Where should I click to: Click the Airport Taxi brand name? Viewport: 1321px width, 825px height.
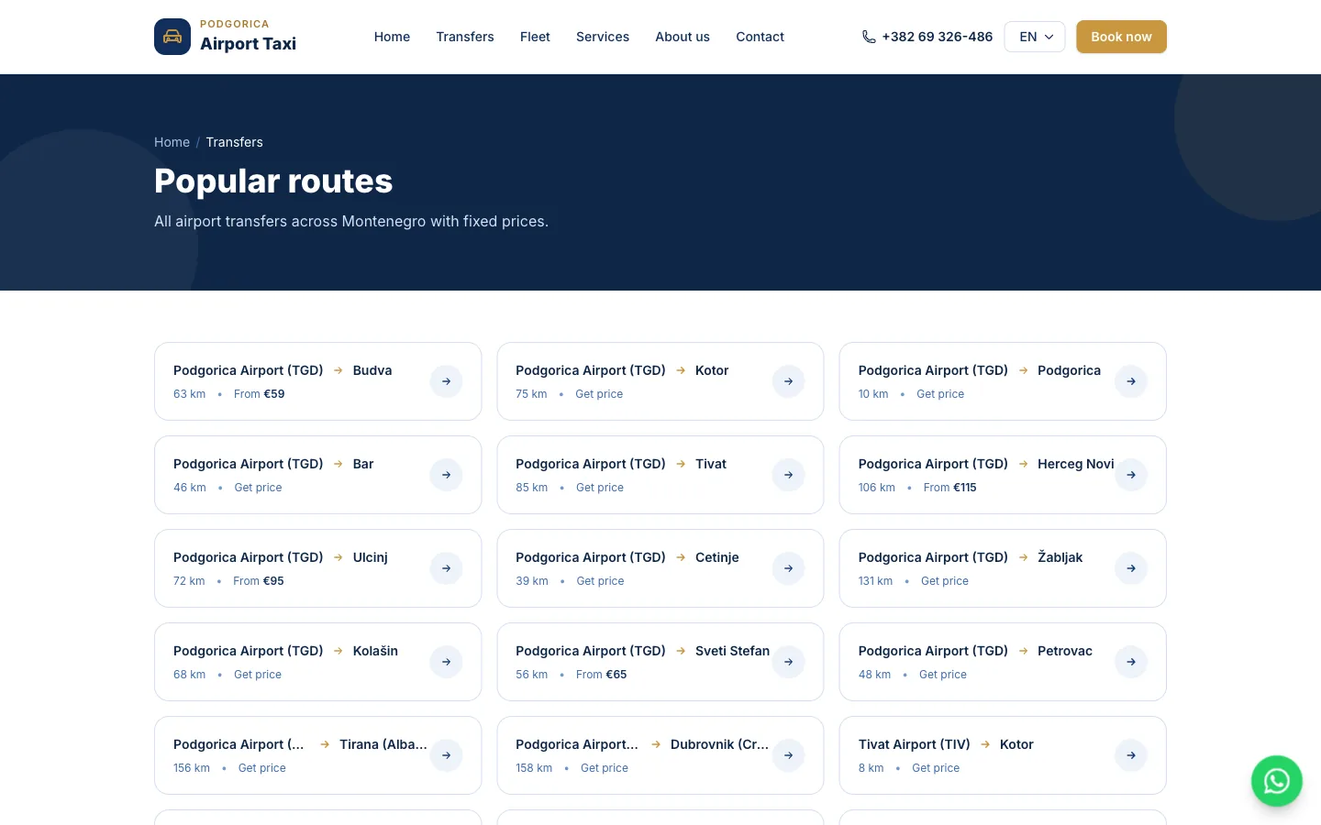(x=248, y=43)
